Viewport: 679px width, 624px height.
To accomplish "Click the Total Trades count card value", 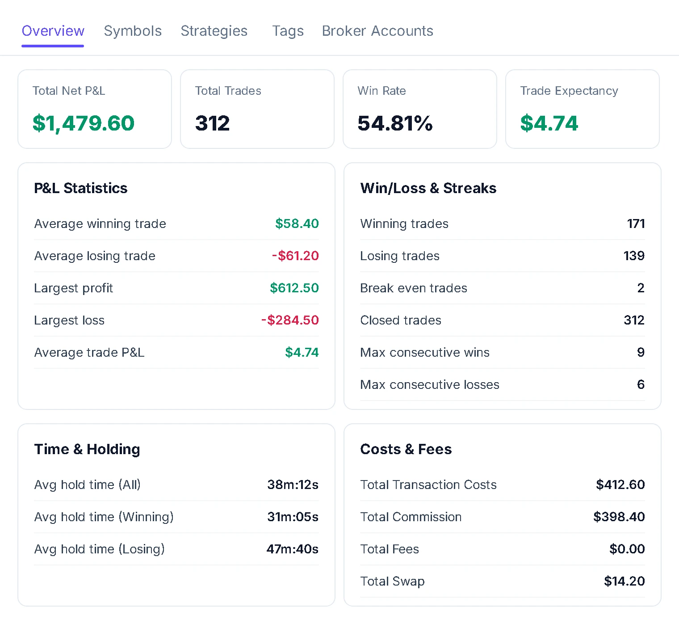I will coord(212,123).
